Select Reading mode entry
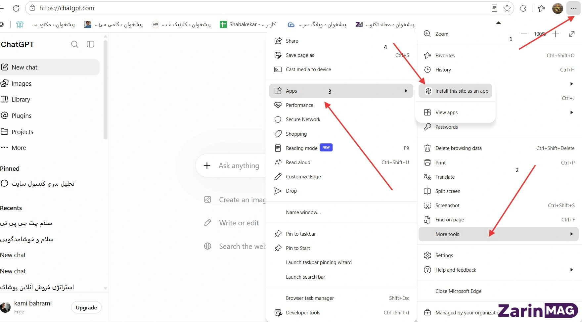 coord(341,148)
